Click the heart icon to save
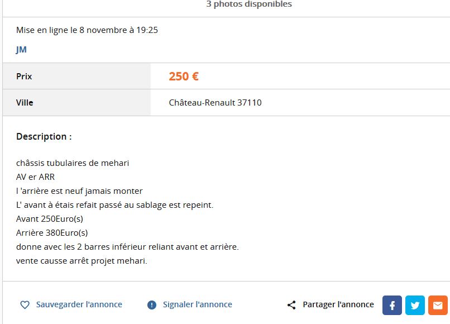450x324 pixels. point(25,305)
